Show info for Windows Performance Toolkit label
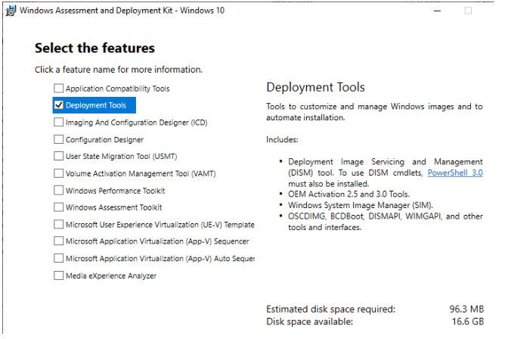 pyautogui.click(x=116, y=191)
